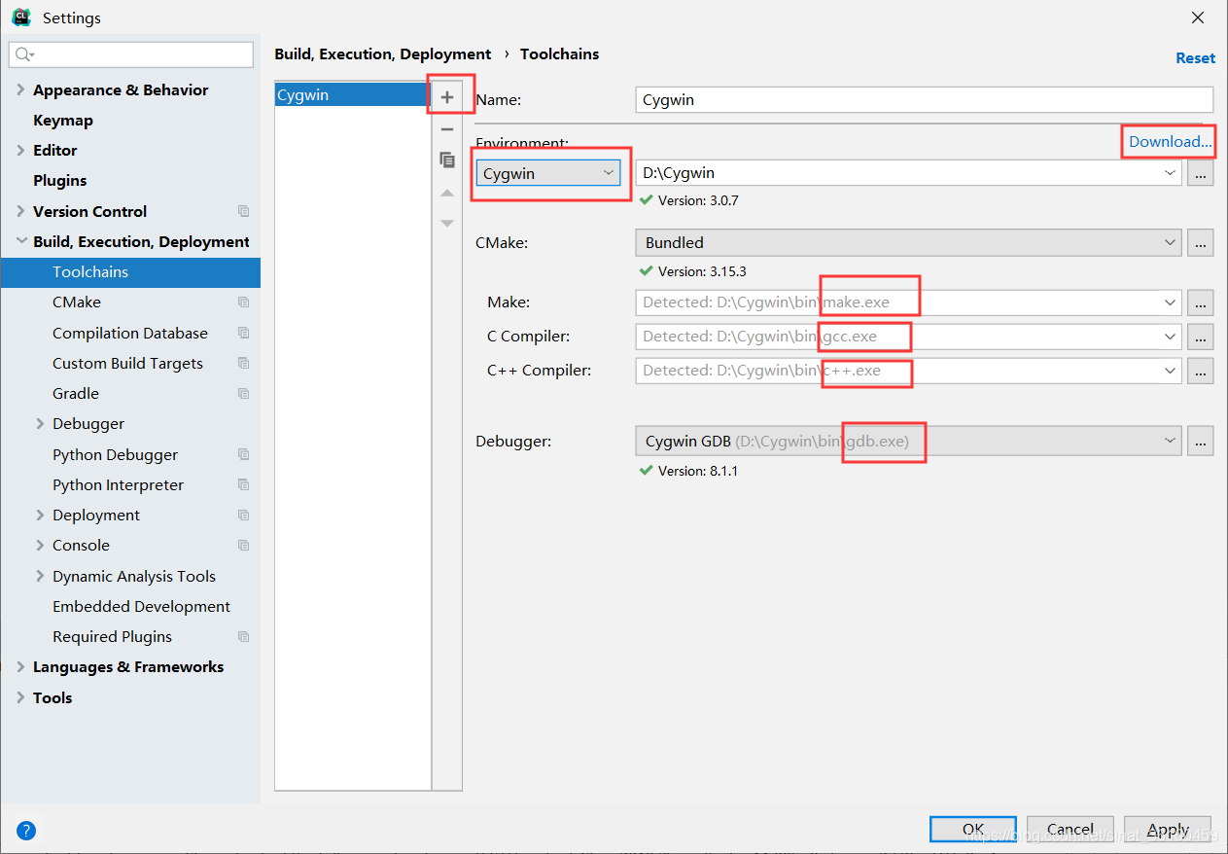Click project-level icon next to Gradle
Viewport: 1228px width, 854px height.
coord(243,393)
